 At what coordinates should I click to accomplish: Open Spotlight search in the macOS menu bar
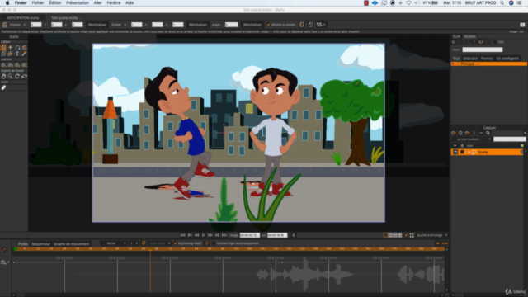point(502,2)
